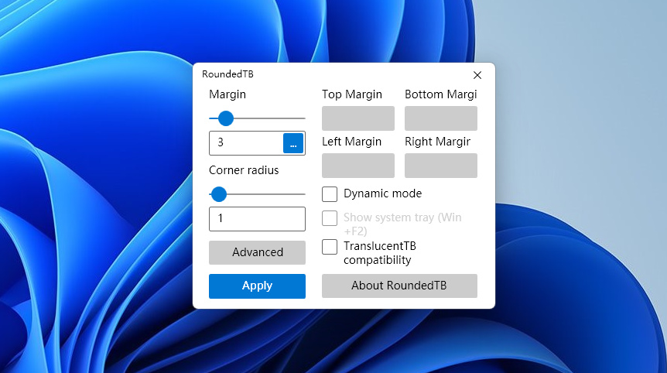Enable the Dynamic mode checkbox
The image size is (667, 373).
[330, 193]
